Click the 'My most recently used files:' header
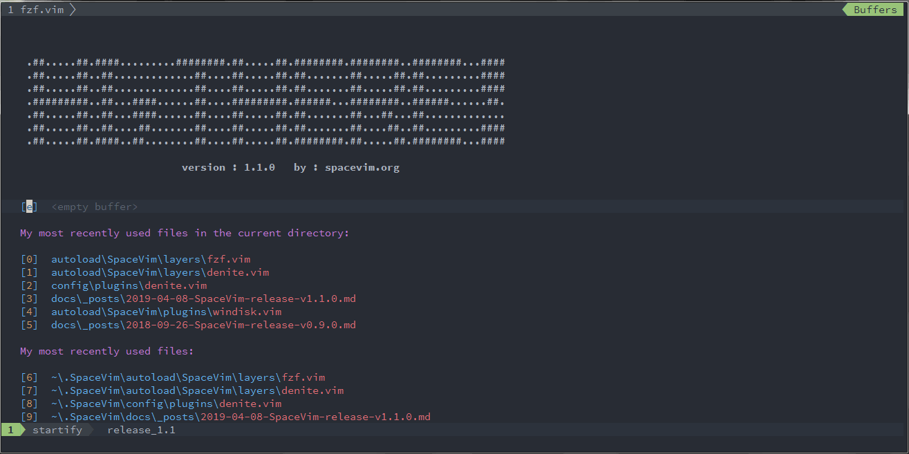This screenshot has height=454, width=909. tap(107, 351)
